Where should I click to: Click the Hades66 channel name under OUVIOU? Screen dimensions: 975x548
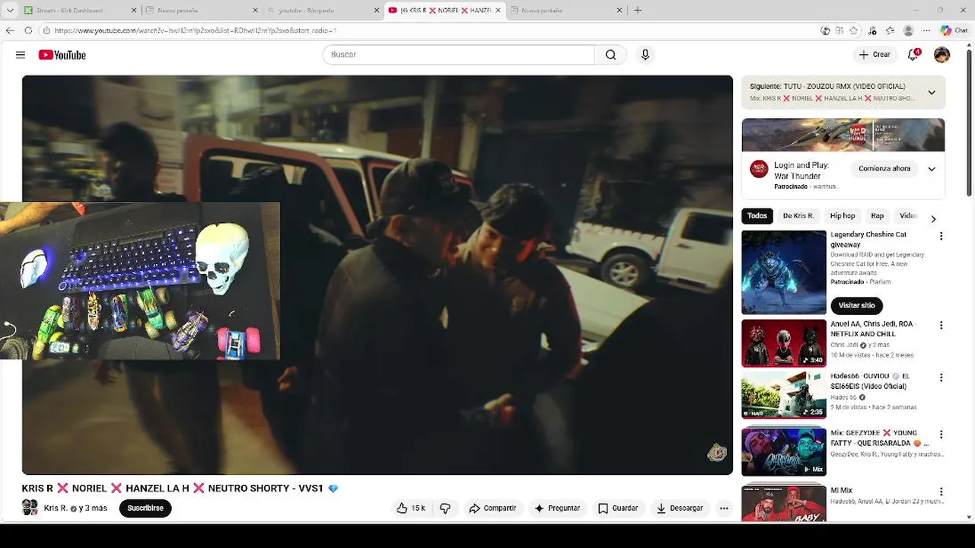(843, 397)
